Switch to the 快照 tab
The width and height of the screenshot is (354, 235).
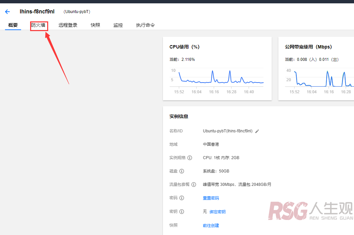[95, 25]
